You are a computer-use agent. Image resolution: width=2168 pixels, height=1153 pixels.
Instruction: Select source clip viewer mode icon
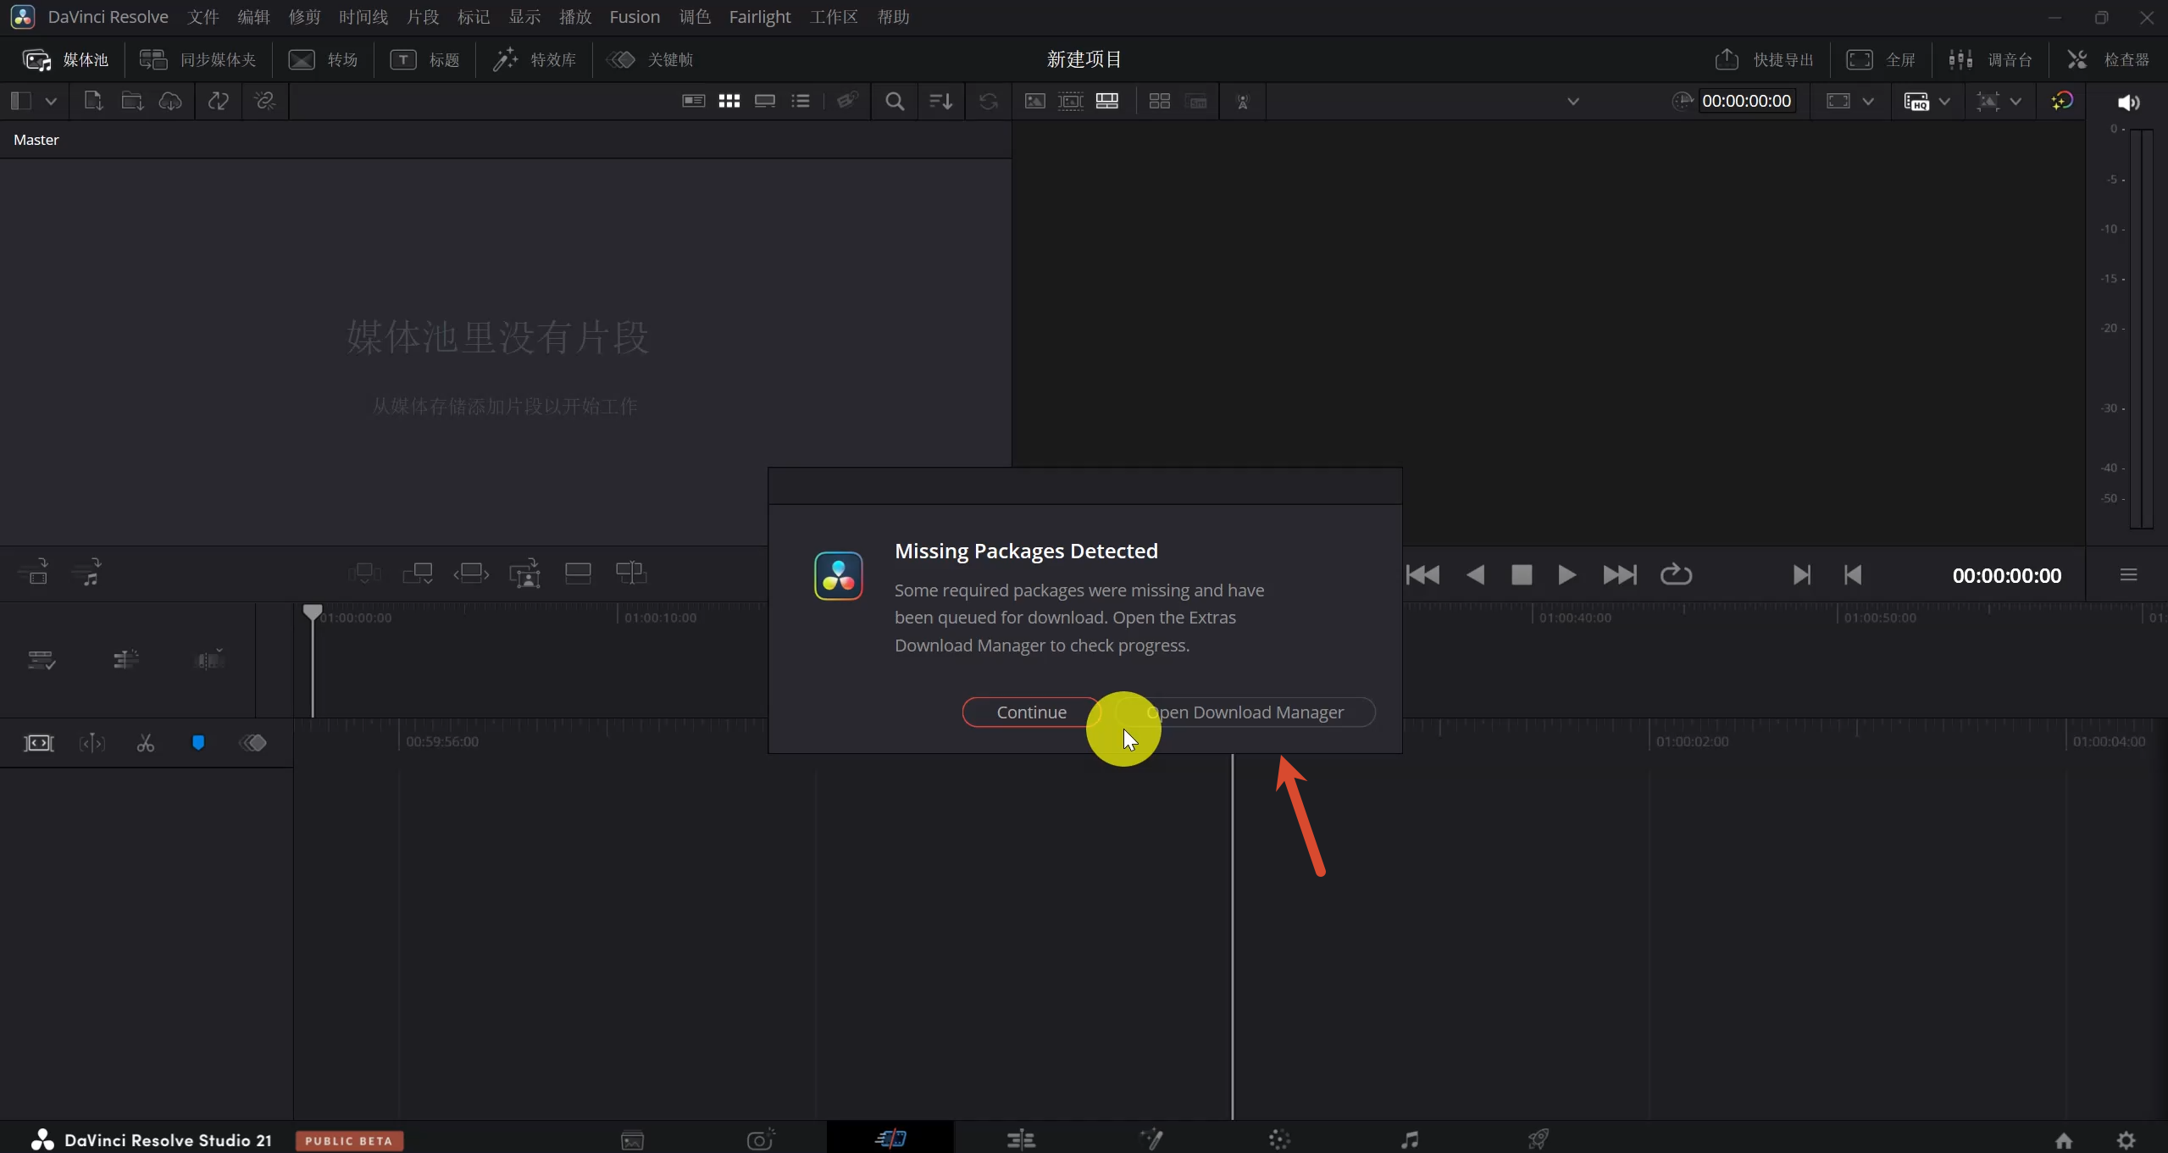click(x=1034, y=102)
